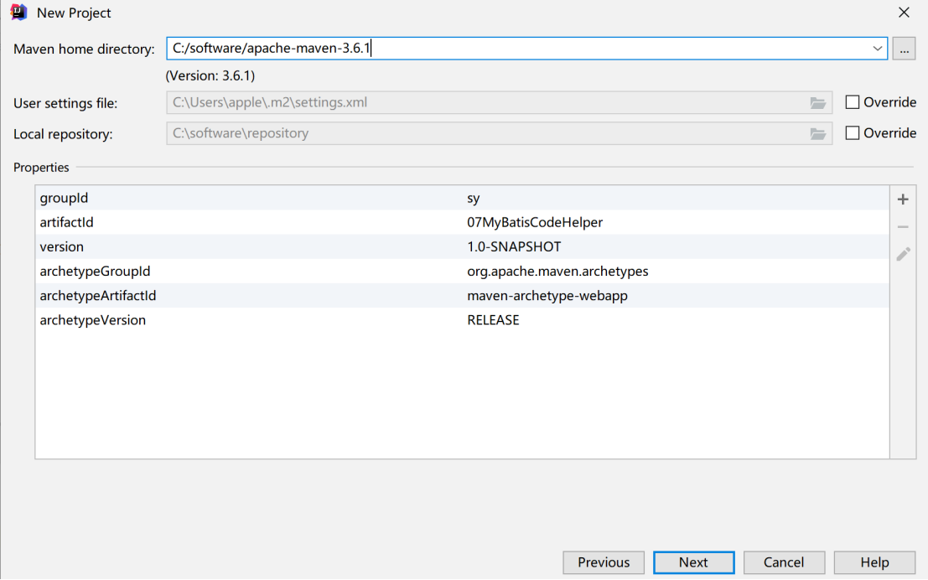Click the edit property pencil icon
Viewport: 928px width, 580px height.
[903, 254]
